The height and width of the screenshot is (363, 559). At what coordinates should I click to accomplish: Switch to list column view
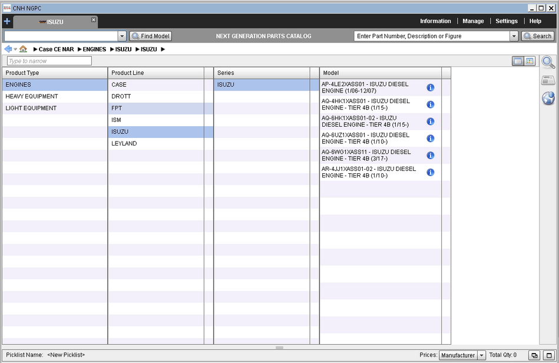(518, 61)
